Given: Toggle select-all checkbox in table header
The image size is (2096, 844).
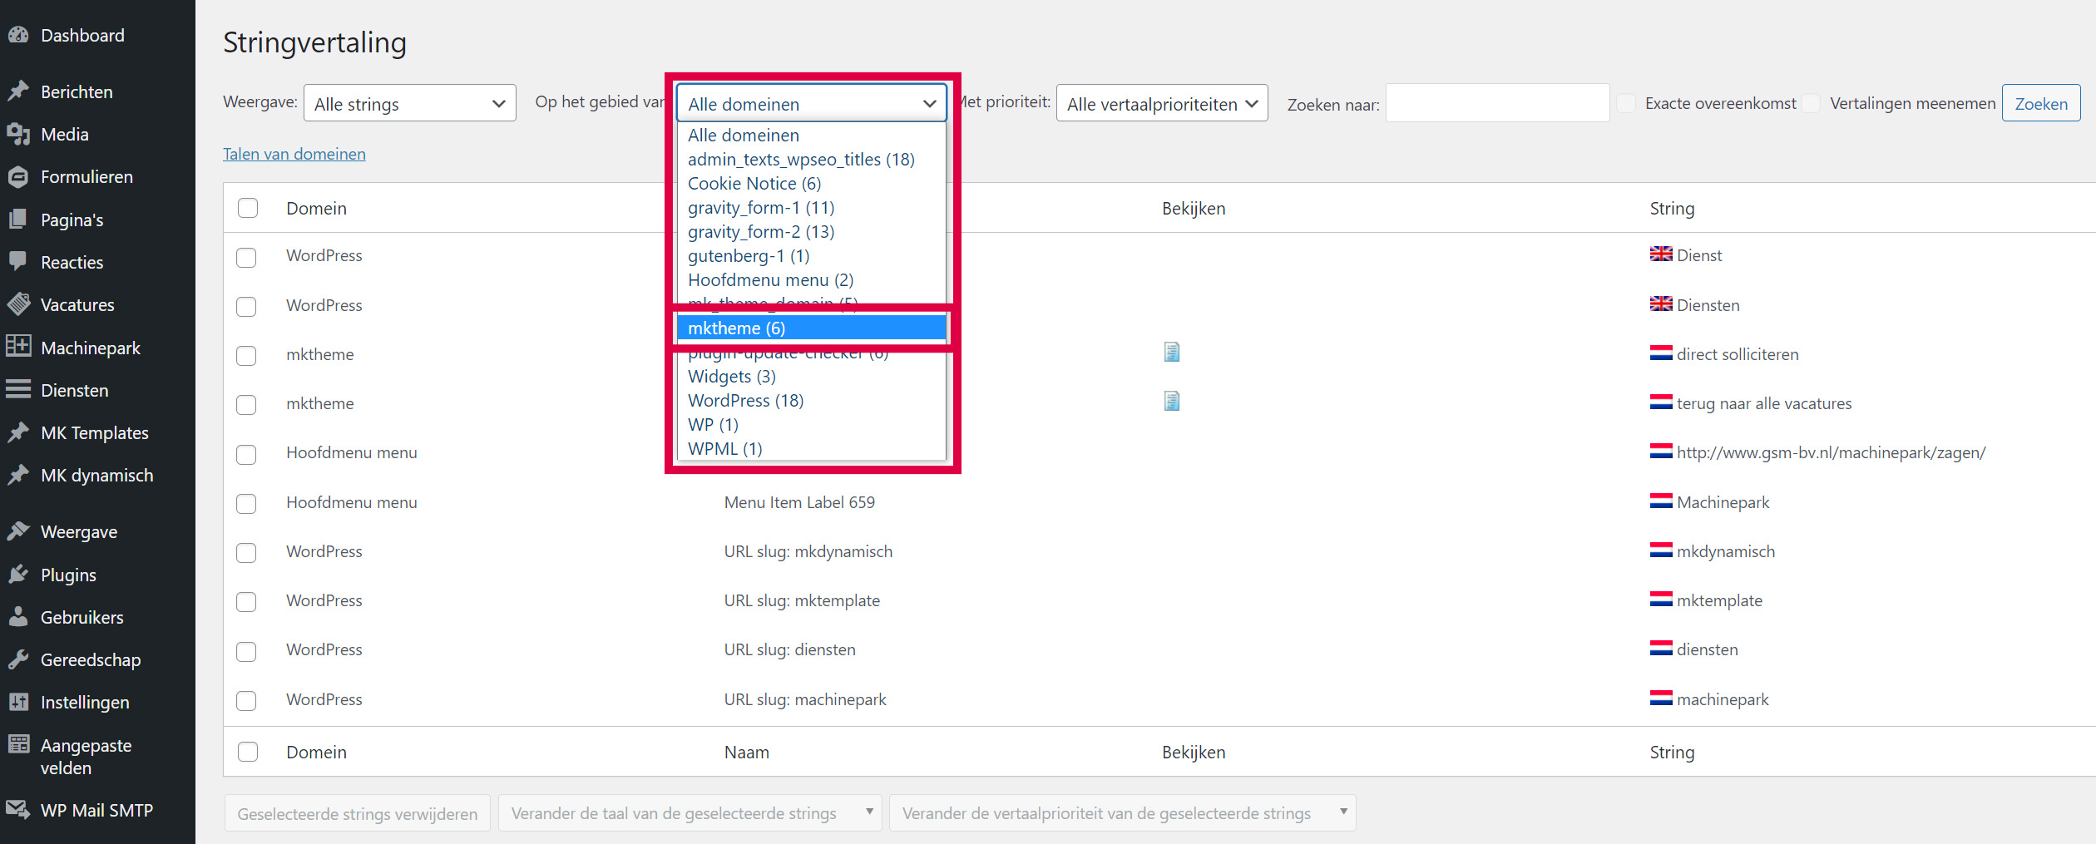Looking at the screenshot, I should [248, 208].
